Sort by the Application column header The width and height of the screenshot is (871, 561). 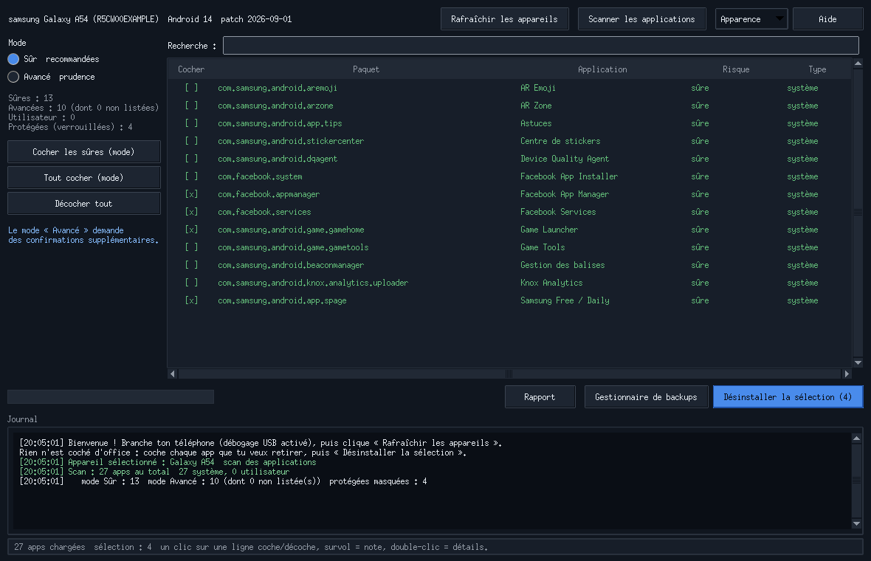tap(602, 69)
